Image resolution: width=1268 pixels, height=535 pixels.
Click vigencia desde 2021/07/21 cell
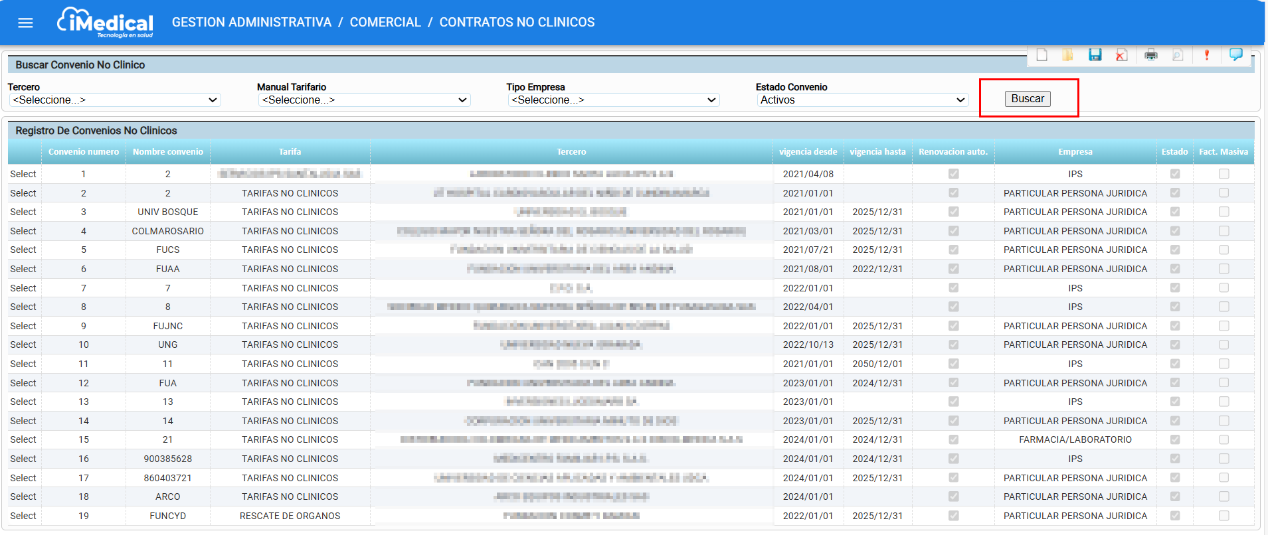808,250
